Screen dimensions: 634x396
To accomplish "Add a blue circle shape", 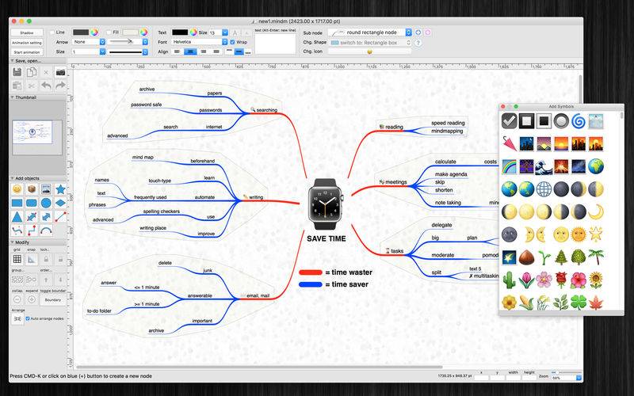I will coord(46,203).
